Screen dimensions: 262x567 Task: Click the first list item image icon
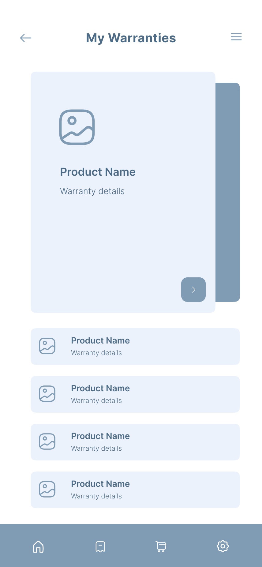[47, 346]
